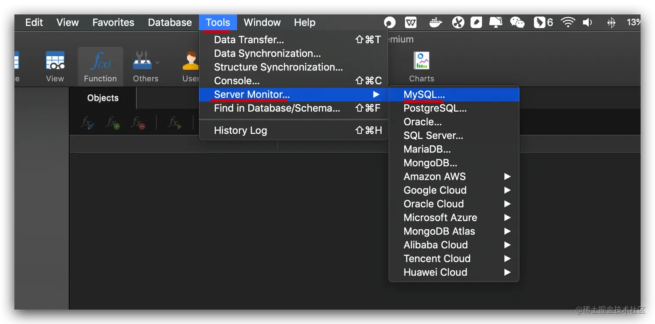Click the View toolbar icon
The width and height of the screenshot is (655, 324).
pyautogui.click(x=55, y=67)
